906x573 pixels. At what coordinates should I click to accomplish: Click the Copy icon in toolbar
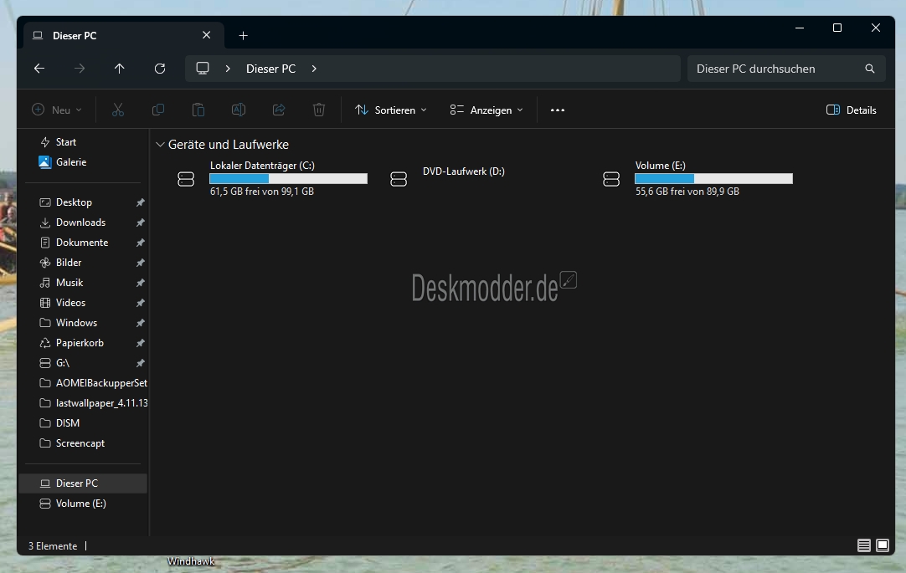tap(157, 110)
